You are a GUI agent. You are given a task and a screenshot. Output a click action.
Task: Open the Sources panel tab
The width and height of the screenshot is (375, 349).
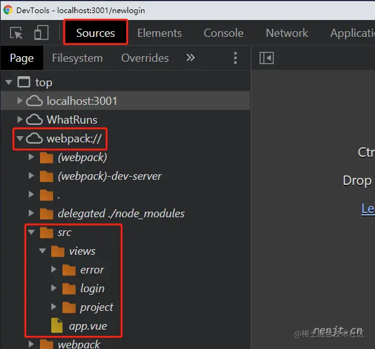pyautogui.click(x=96, y=32)
